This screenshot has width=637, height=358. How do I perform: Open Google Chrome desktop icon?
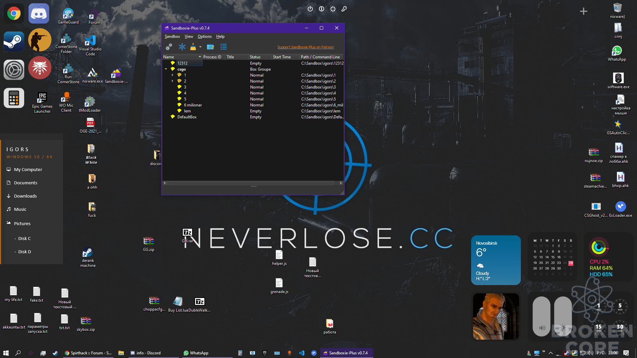(x=14, y=14)
